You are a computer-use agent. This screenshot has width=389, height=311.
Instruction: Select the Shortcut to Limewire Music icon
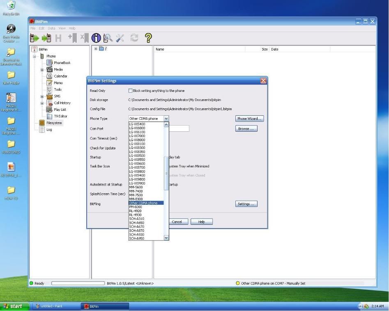(11, 57)
